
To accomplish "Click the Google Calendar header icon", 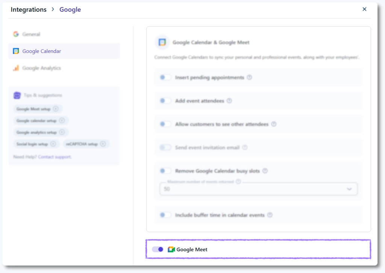I will pos(162,42).
